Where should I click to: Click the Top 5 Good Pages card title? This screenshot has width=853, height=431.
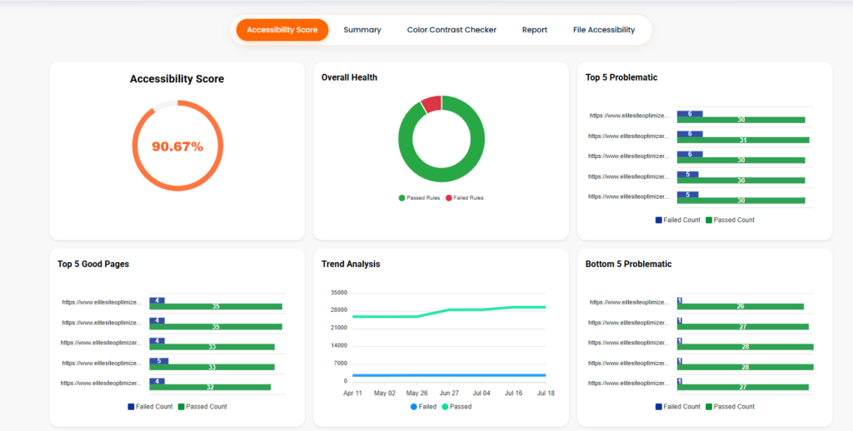(93, 264)
